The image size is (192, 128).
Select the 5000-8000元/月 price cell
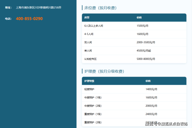click(146, 59)
